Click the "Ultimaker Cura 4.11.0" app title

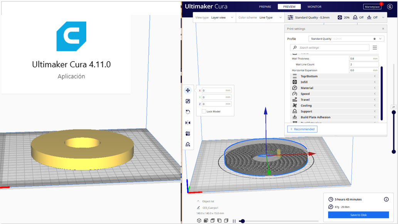coord(71,65)
